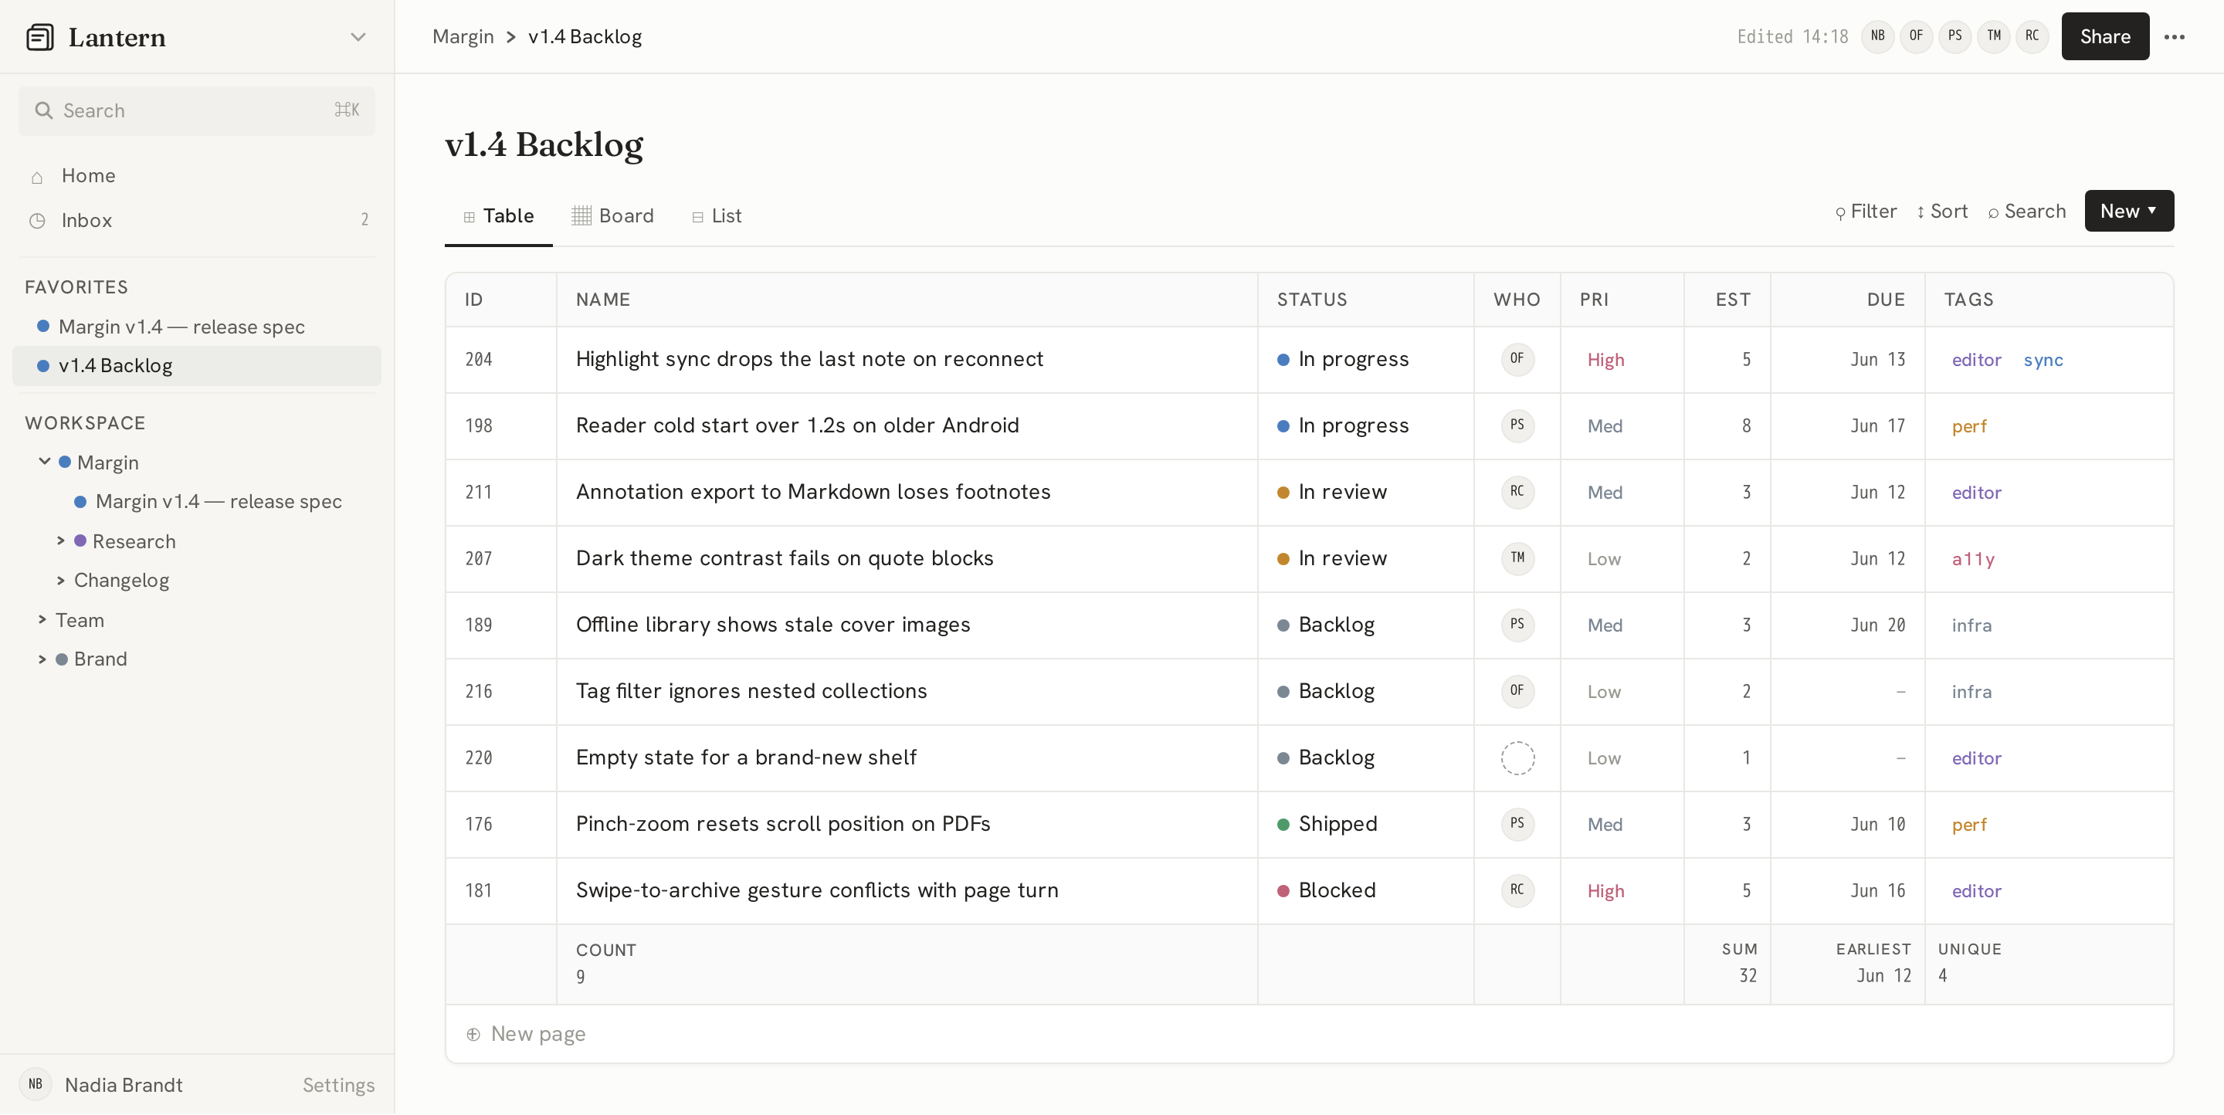Screen dimensions: 2224x1115
Task: Click RC collaborator avatar in header
Action: [x=2032, y=37]
